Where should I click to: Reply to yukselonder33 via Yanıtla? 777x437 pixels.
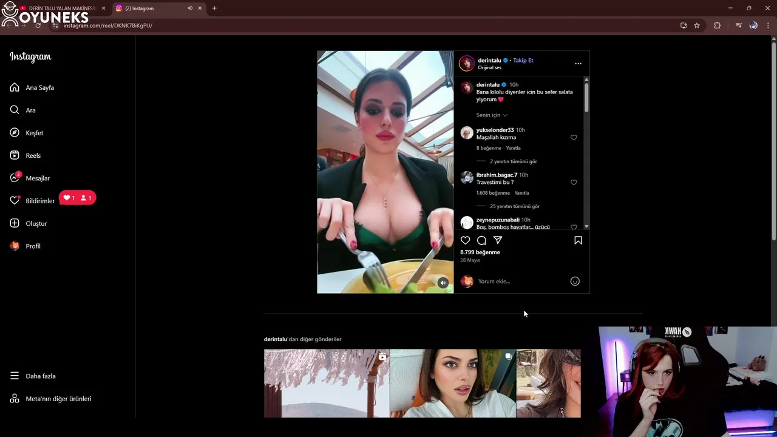(513, 148)
